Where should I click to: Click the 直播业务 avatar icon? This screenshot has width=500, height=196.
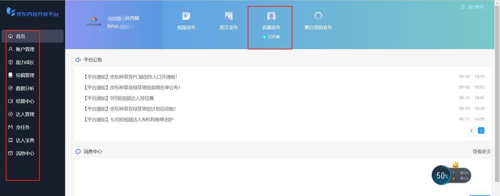tap(271, 16)
